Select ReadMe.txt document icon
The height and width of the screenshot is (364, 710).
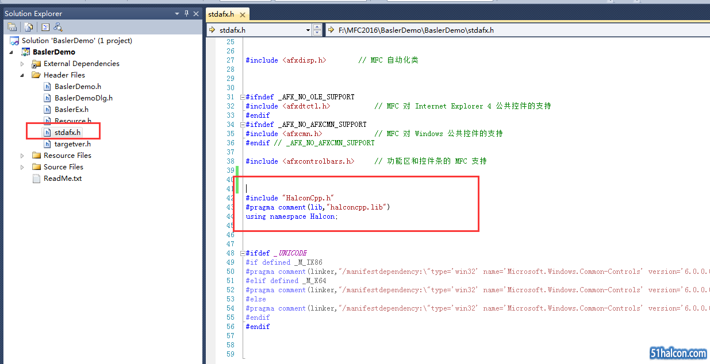tap(37, 179)
